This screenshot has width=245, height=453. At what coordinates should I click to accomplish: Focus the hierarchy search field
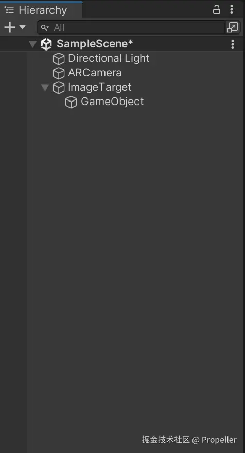pyautogui.click(x=131, y=28)
